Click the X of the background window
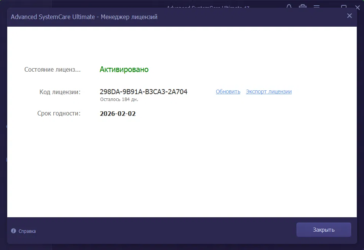 (x=358, y=7)
